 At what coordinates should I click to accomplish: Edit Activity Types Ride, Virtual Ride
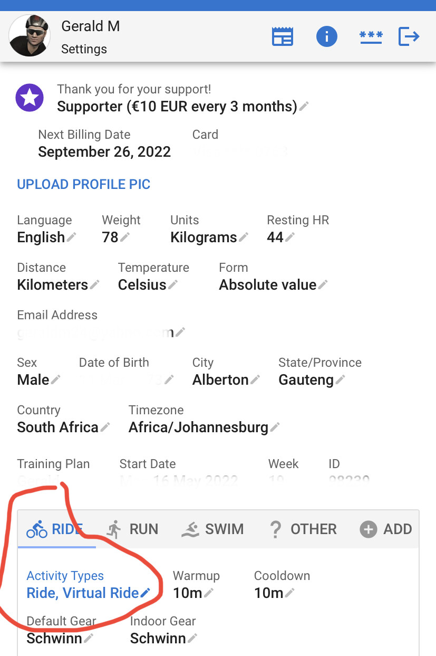pos(89,593)
